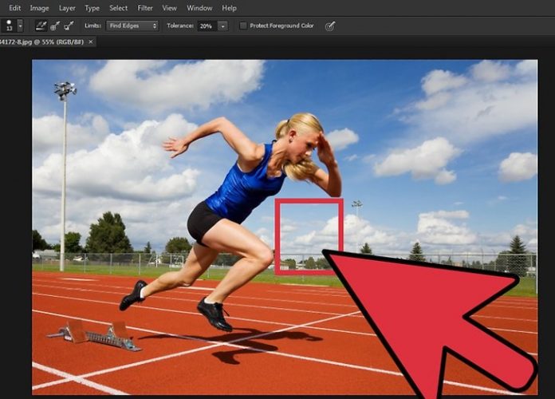Expand the Tolerance slider arrow
The height and width of the screenshot is (399, 555).
[222, 26]
